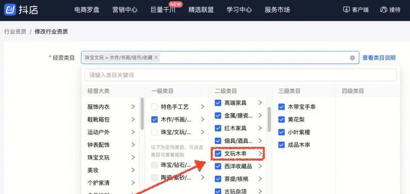Expand the 菩提/核桃 chevron
The image size is (410, 194).
pos(260,179)
